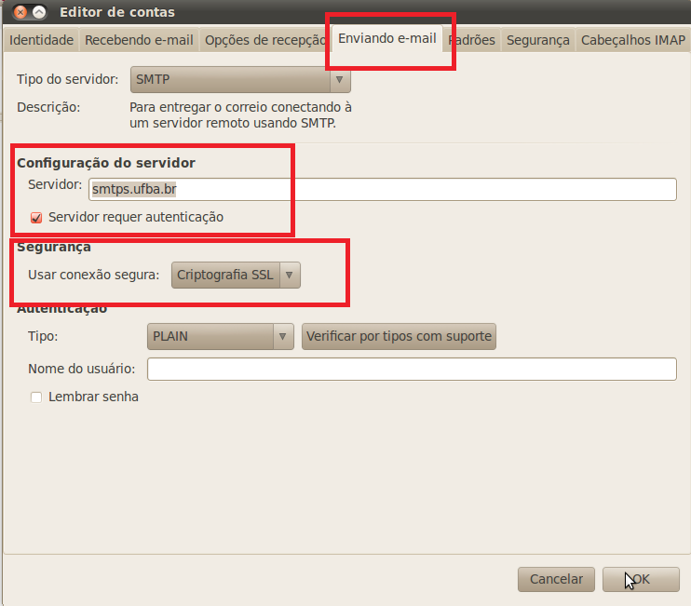Click the up-arrow maximize button in title bar
The height and width of the screenshot is (606, 691).
pos(39,12)
